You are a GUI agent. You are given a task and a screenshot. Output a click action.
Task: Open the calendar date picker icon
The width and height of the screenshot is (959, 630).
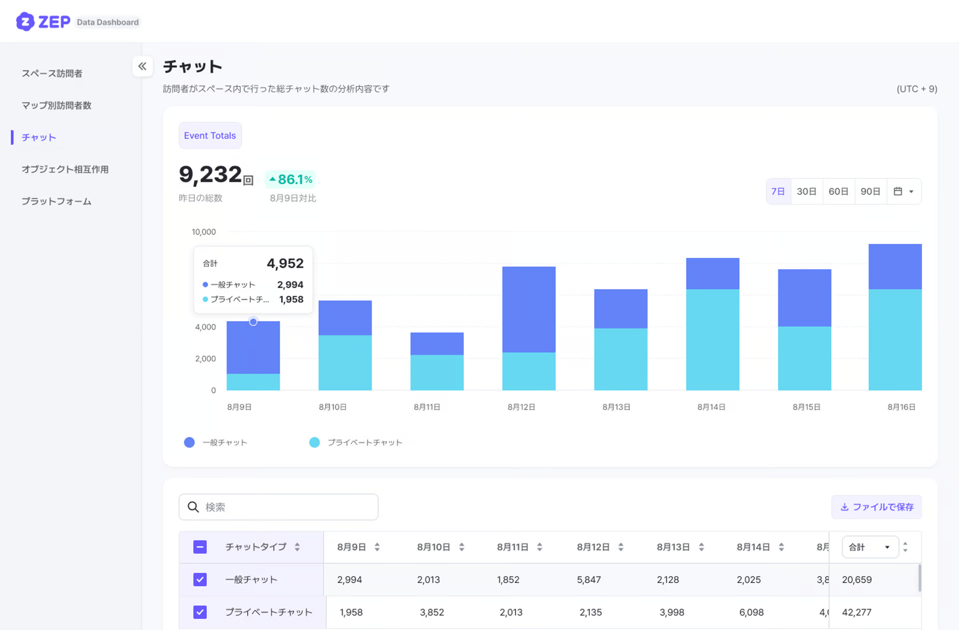tap(898, 191)
